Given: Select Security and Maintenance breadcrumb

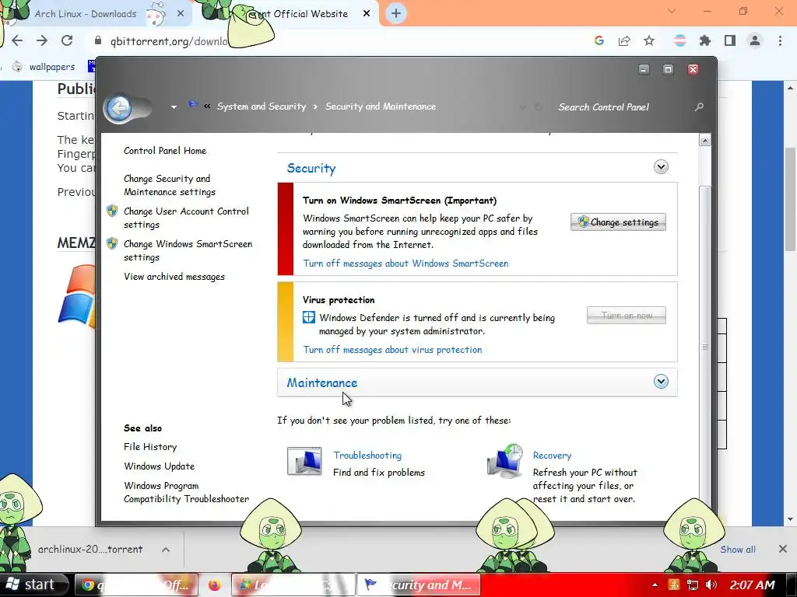Looking at the screenshot, I should pos(380,106).
